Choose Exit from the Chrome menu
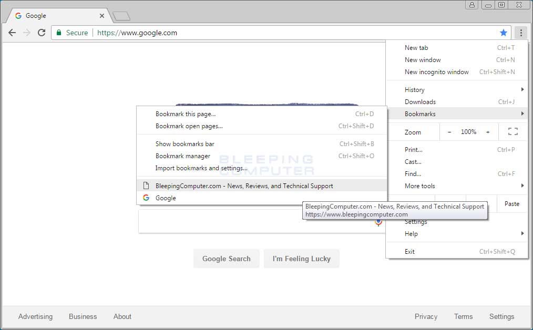 click(x=457, y=252)
